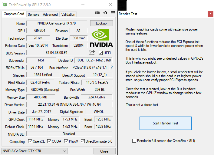Click the Bus Interface field PCIe x16 3.0
Viewport: 214px width, 155px height.
(90, 68)
